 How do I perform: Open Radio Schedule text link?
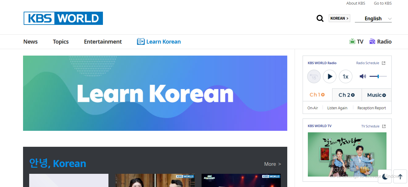[368, 63]
